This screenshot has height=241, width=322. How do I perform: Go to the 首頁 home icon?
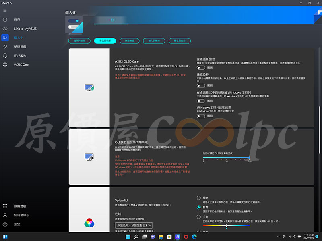5,19
